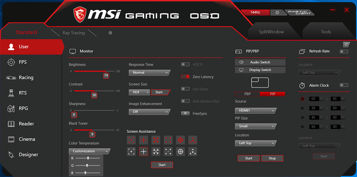Screen dimensions: 357x177
Task: Select Cinema mode in the sidebar
Action: coord(31,139)
